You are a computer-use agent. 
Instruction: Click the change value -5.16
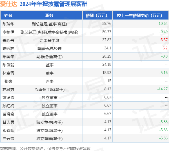pos(163,73)
